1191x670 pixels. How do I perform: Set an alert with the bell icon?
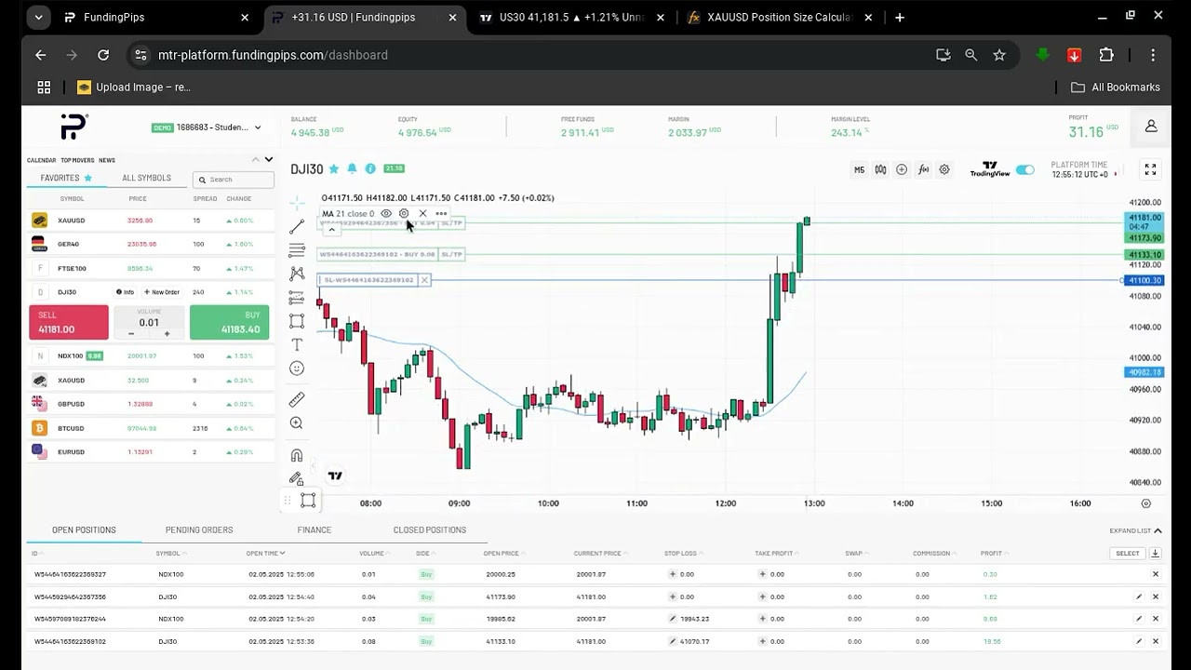pos(352,168)
